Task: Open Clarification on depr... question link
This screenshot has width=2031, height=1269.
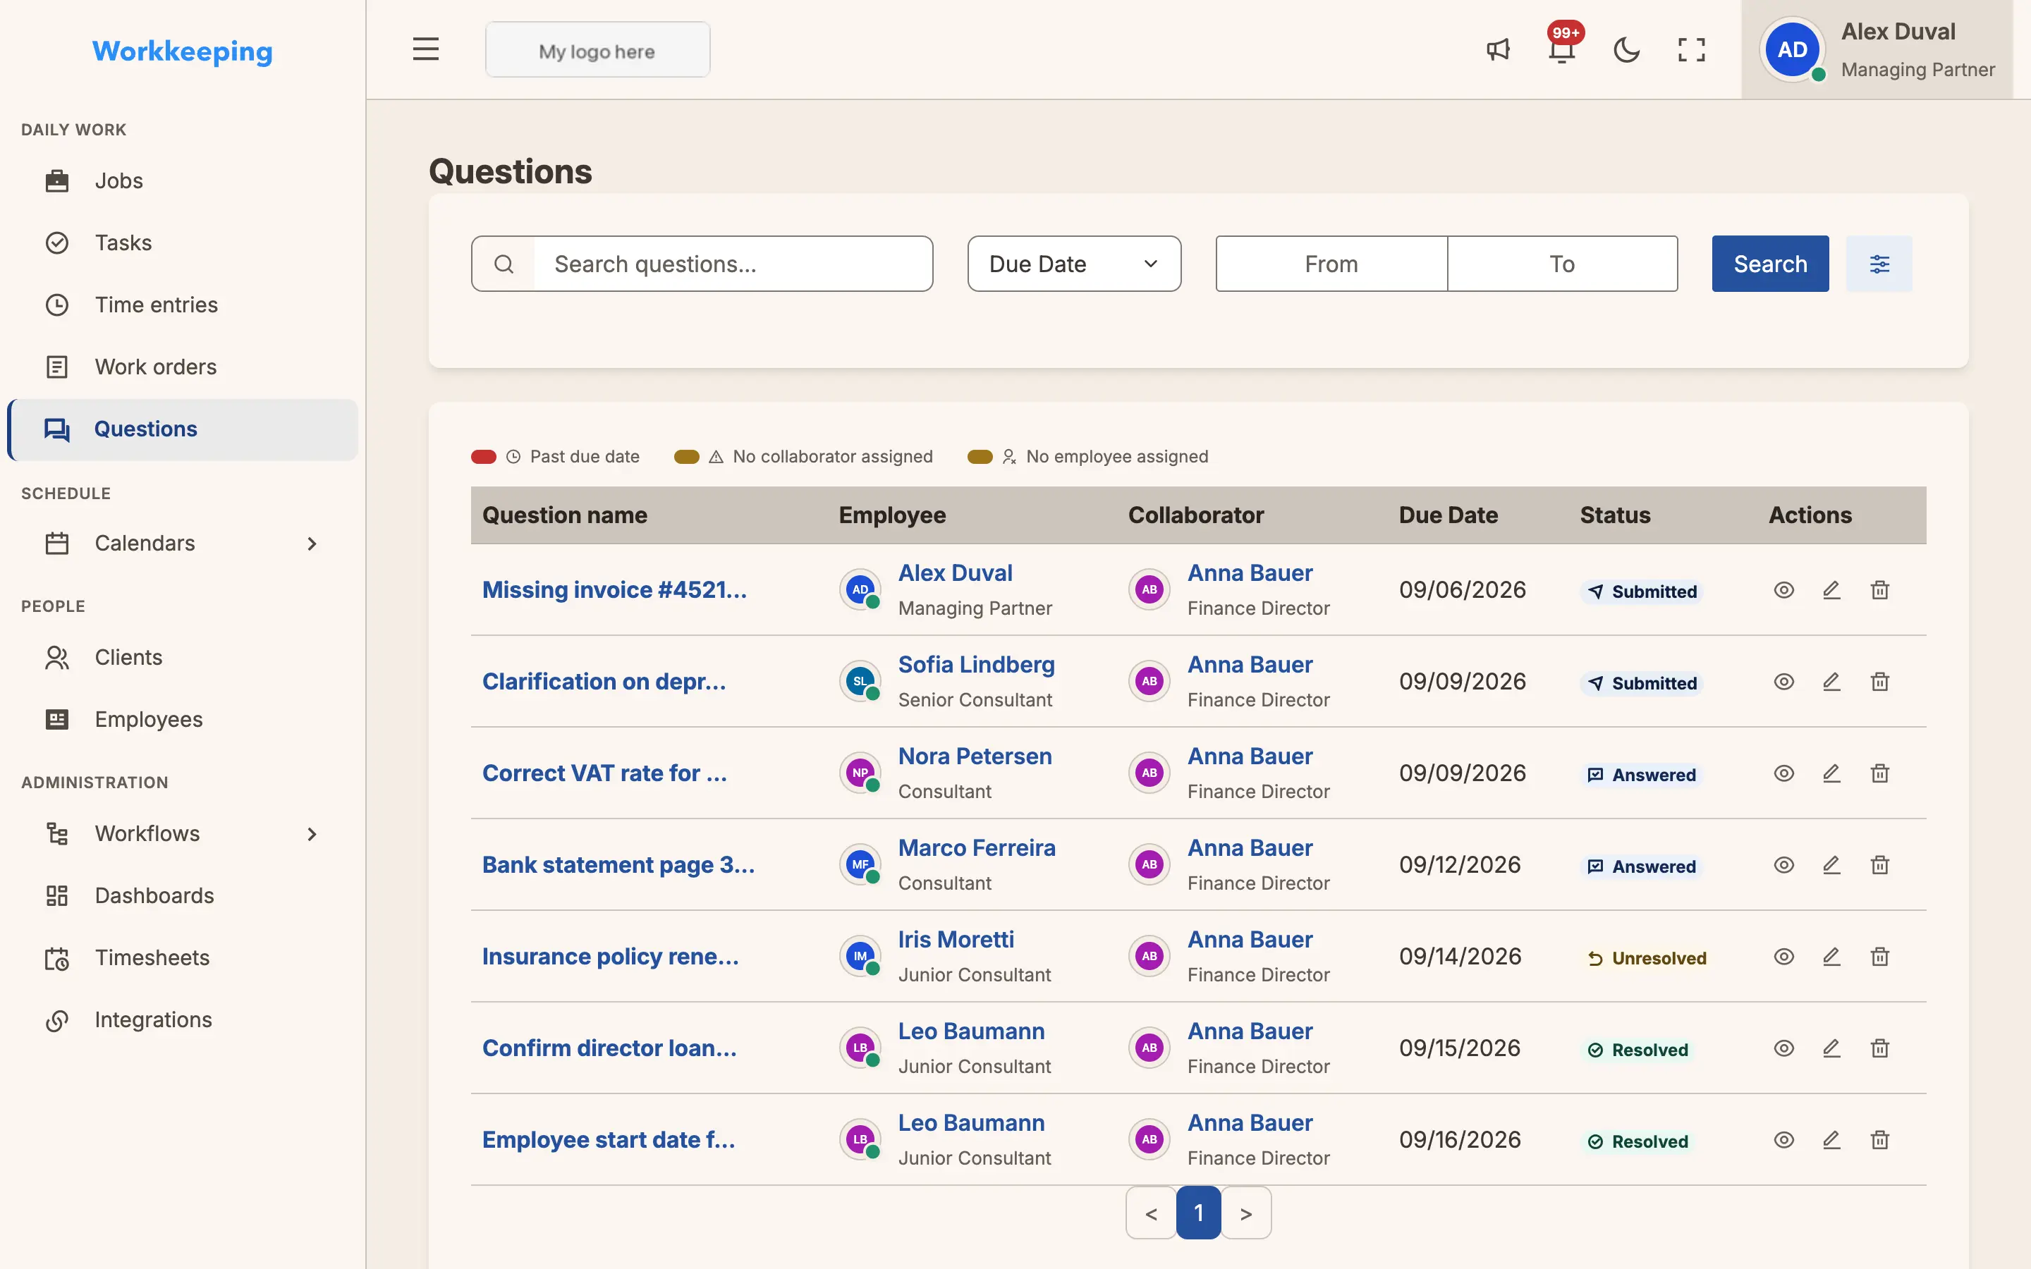Action: (x=604, y=682)
